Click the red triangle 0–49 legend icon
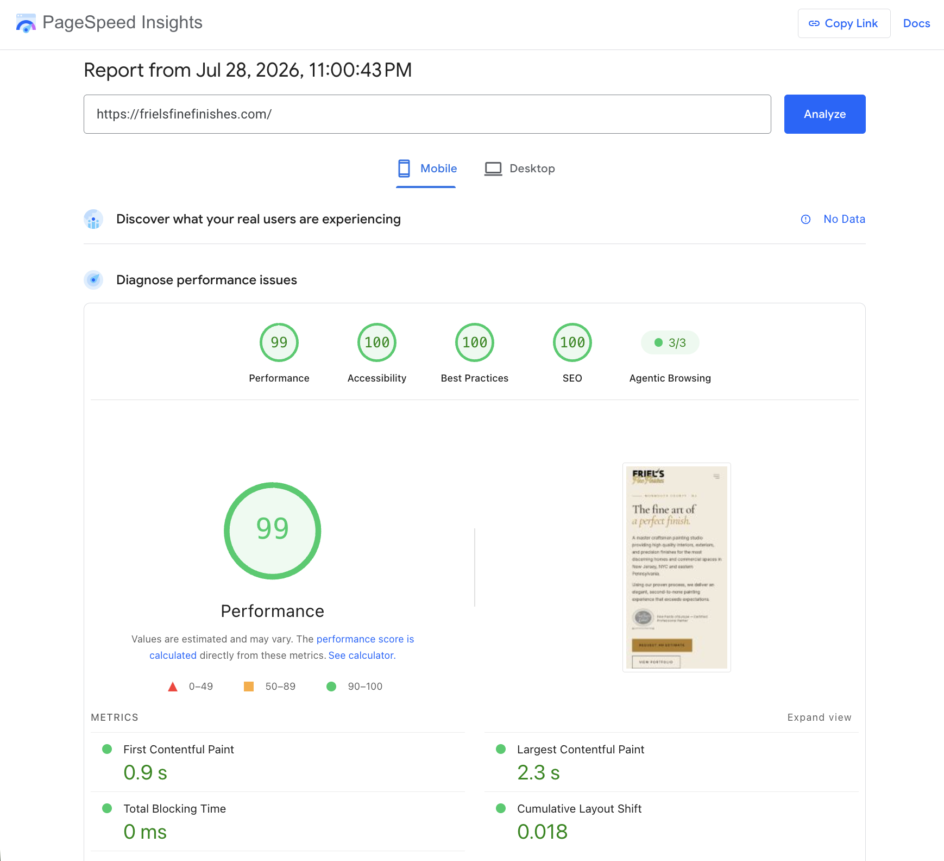This screenshot has width=944, height=861. [173, 687]
